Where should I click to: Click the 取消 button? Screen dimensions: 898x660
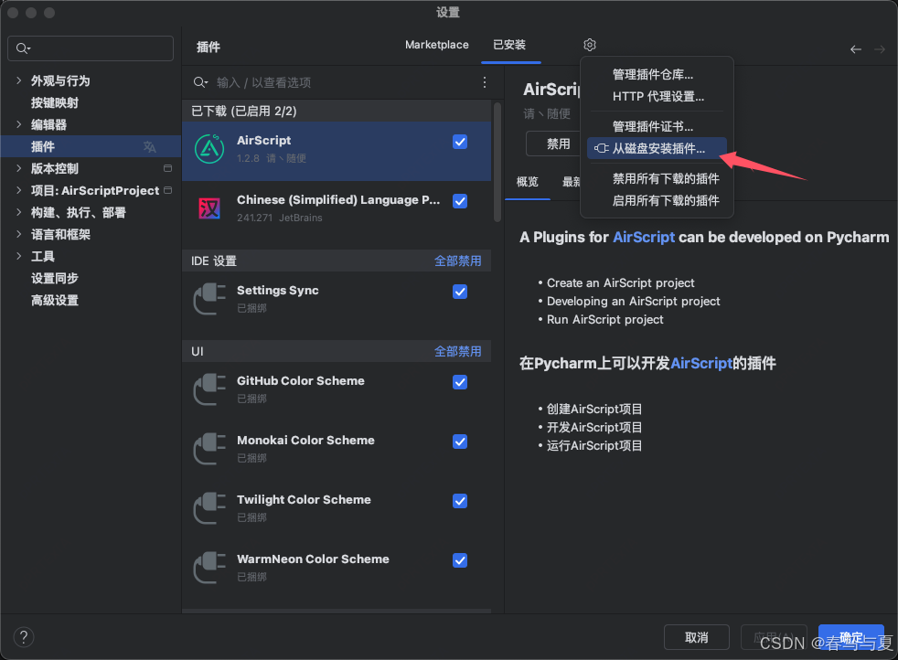click(x=697, y=637)
